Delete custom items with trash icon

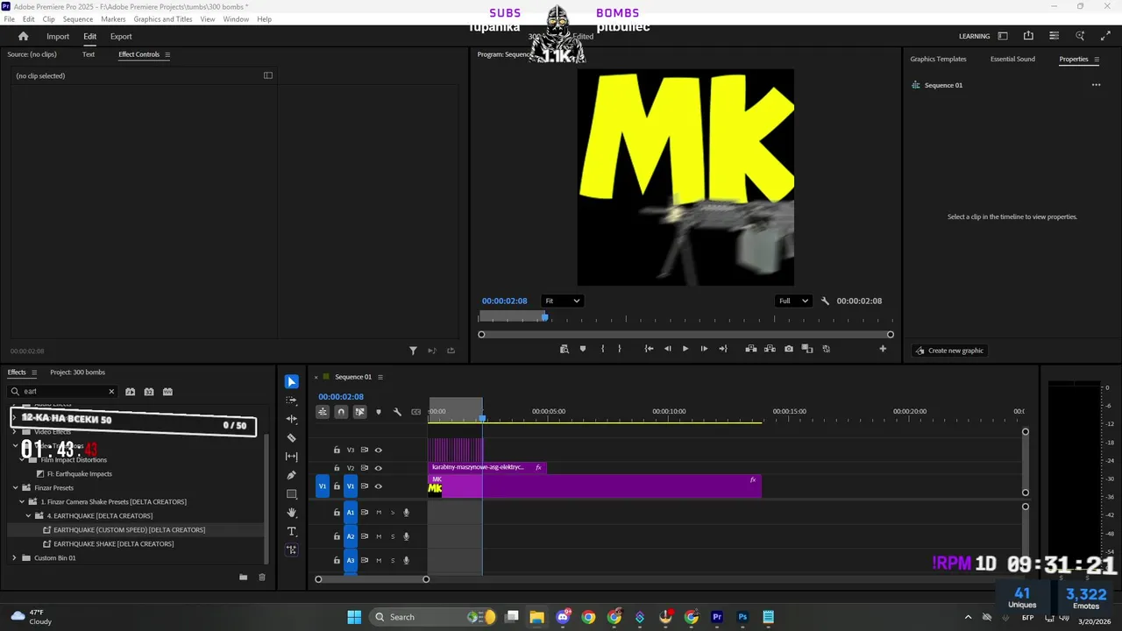pos(261,577)
